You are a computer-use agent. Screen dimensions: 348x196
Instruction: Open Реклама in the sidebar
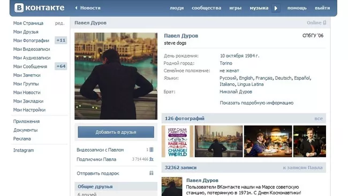coord(22,139)
